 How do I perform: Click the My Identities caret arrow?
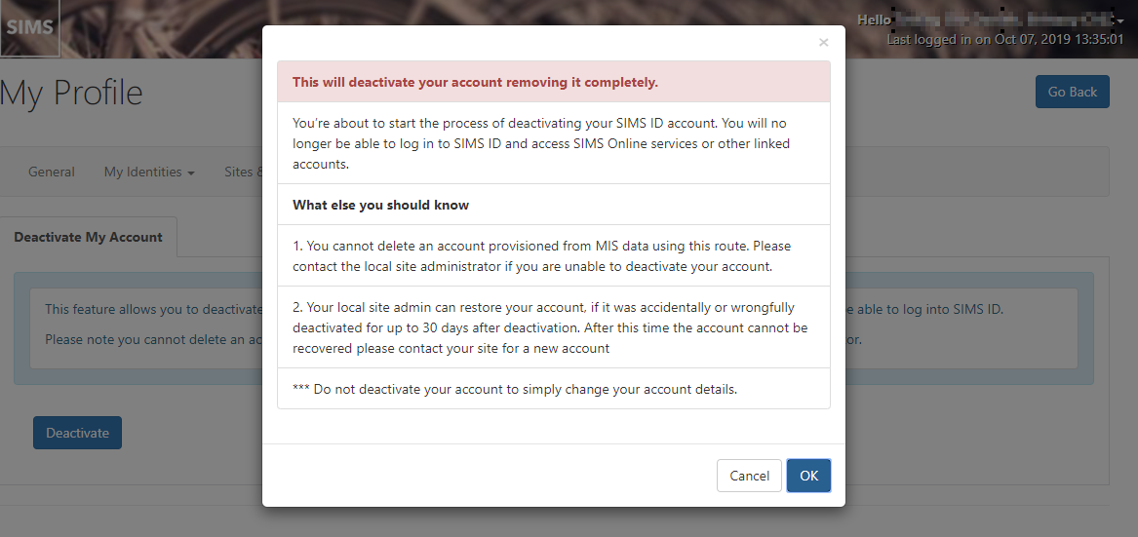pos(191,173)
